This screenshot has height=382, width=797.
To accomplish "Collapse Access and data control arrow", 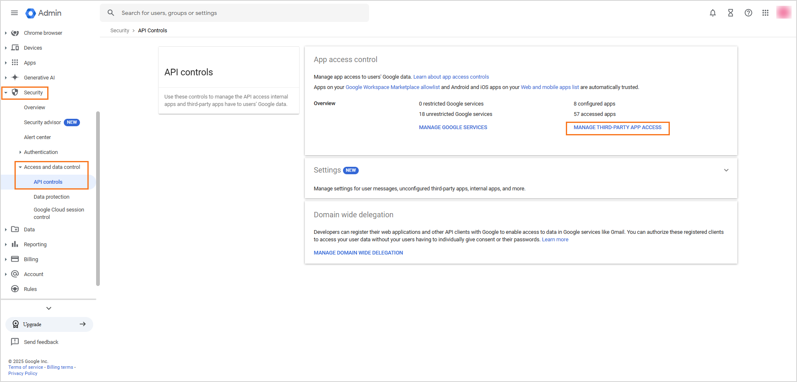I will click(20, 167).
